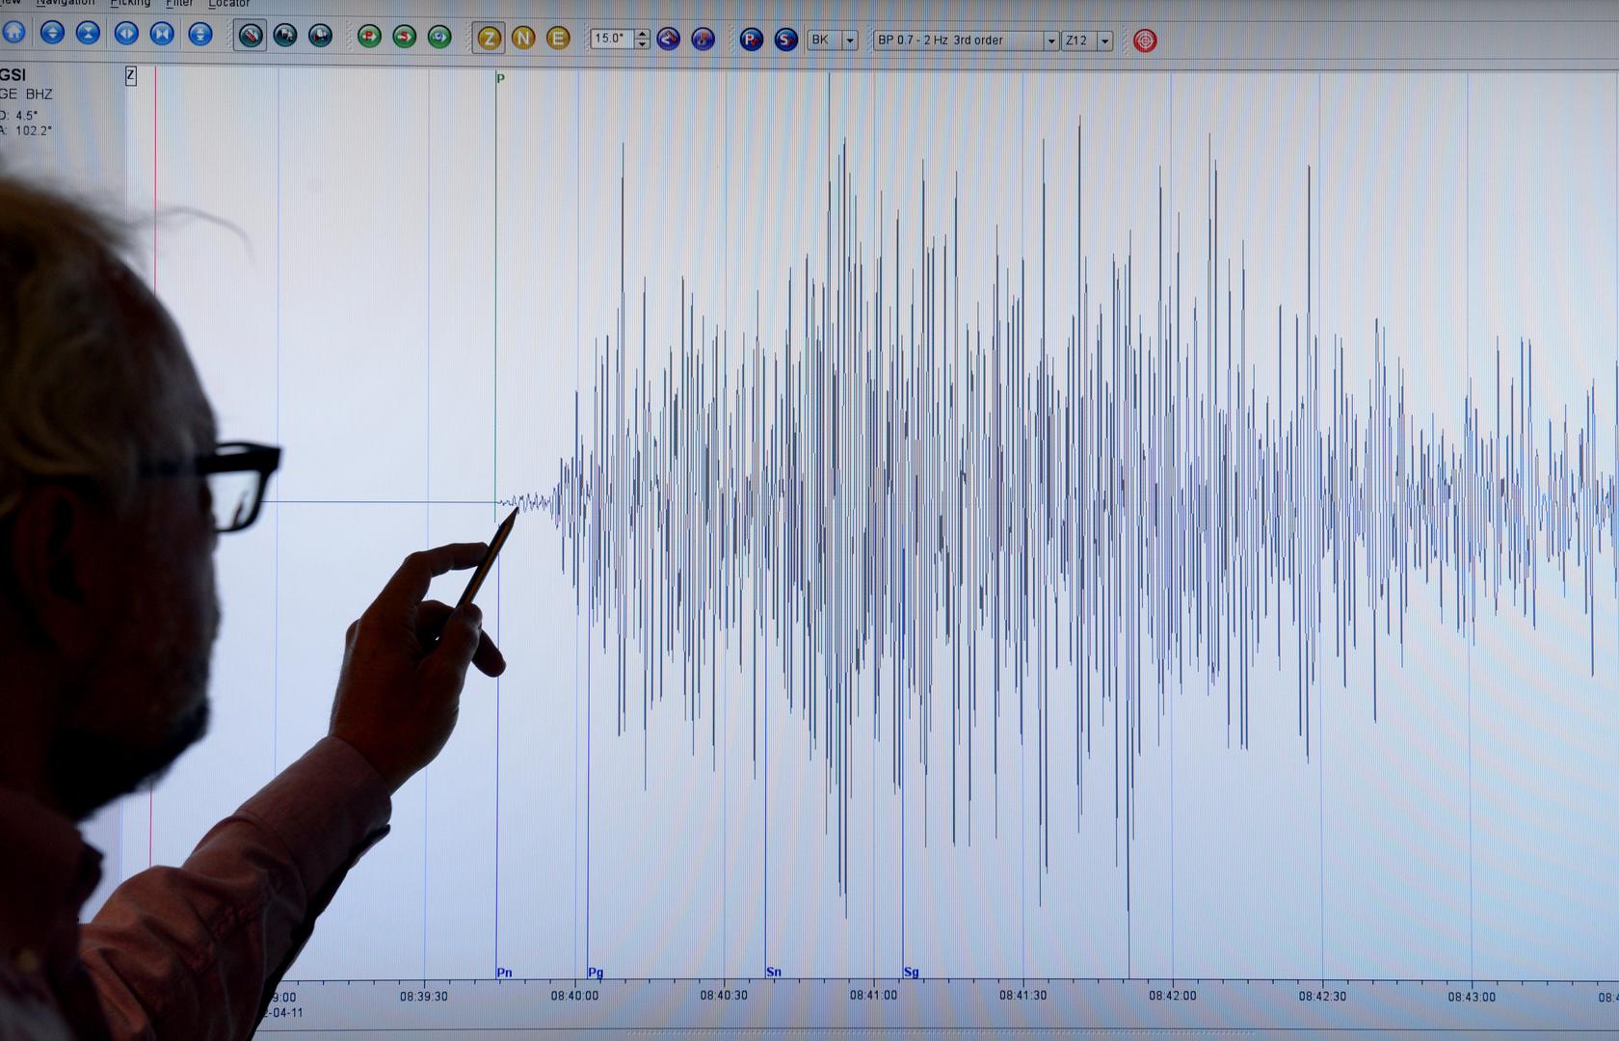Toggle the N component button
The image size is (1619, 1041).
click(523, 38)
